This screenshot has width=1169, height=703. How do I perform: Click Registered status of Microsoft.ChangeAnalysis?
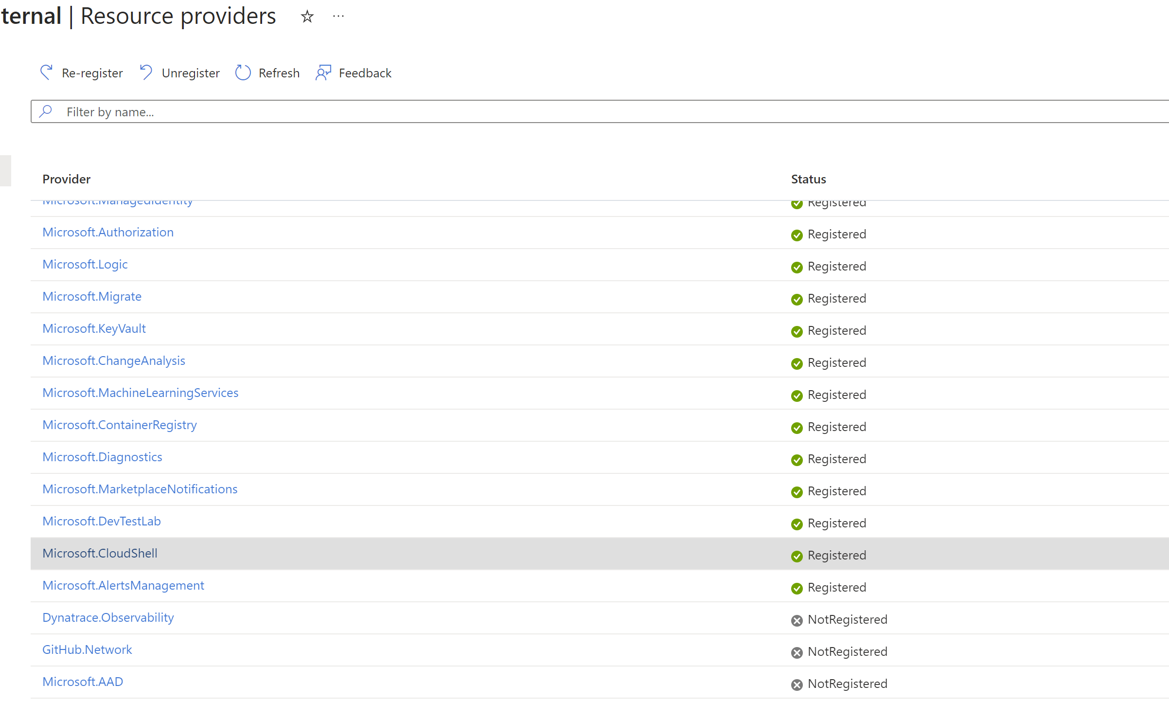(x=837, y=362)
